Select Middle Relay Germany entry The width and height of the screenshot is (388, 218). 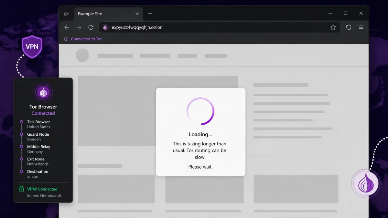tap(35, 149)
